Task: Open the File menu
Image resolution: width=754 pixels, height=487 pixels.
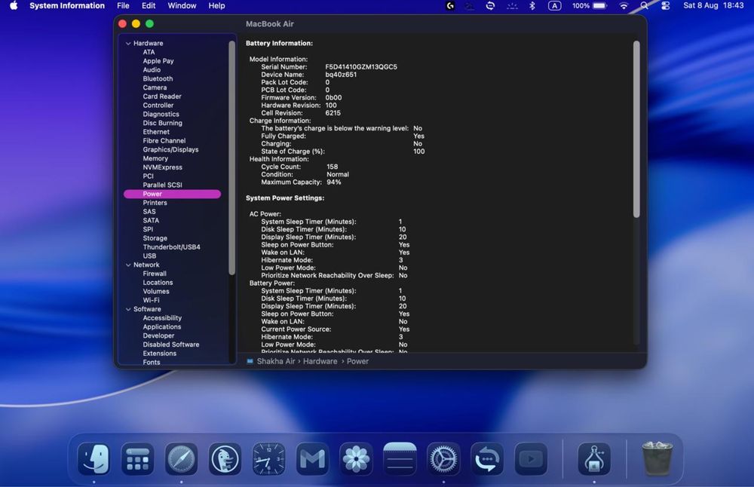Action: tap(123, 6)
